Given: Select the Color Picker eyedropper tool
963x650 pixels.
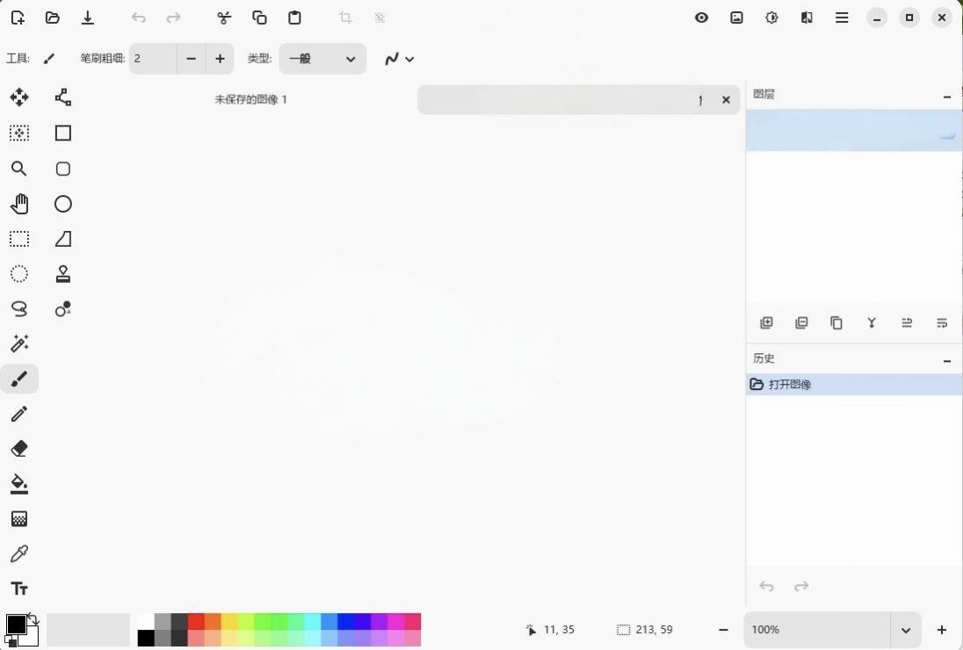Looking at the screenshot, I should [x=19, y=553].
